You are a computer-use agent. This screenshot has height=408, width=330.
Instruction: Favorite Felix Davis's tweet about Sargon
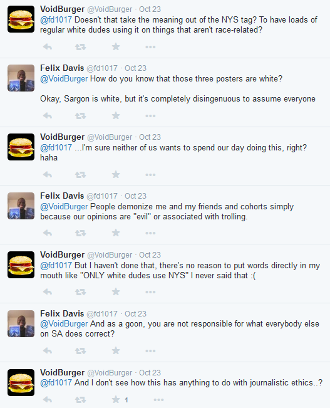pyautogui.click(x=116, y=115)
